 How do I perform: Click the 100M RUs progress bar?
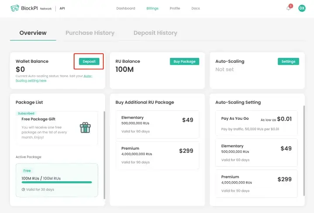(57, 182)
